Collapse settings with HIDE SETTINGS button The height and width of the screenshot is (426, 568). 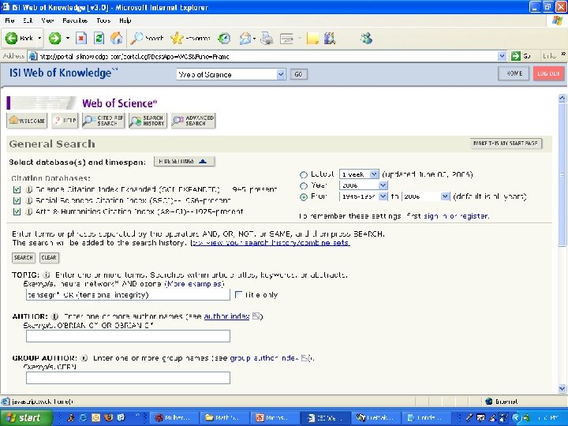point(184,161)
